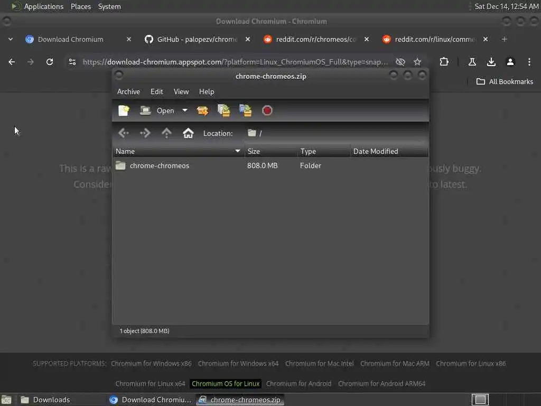Sort by Type column header

[x=324, y=151]
